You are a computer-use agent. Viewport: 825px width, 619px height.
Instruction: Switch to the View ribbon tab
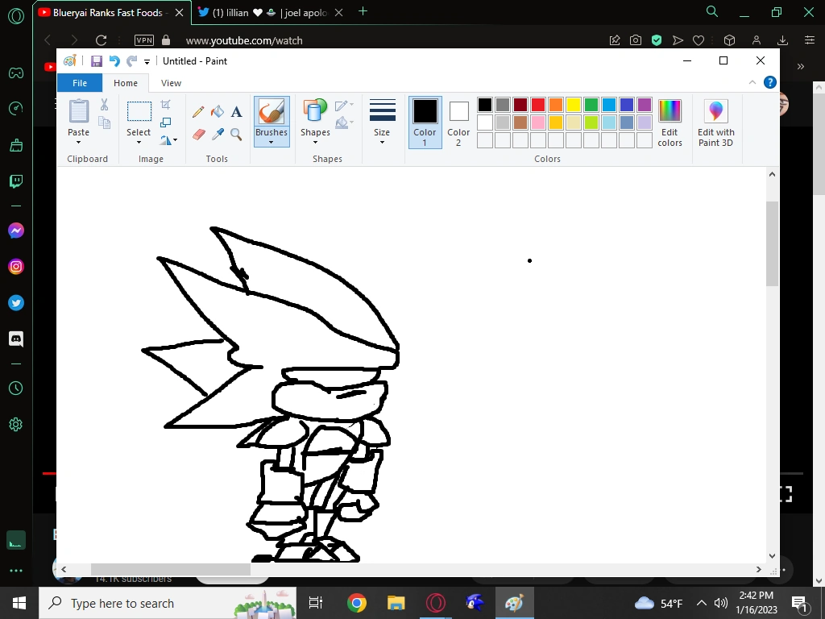coord(171,83)
